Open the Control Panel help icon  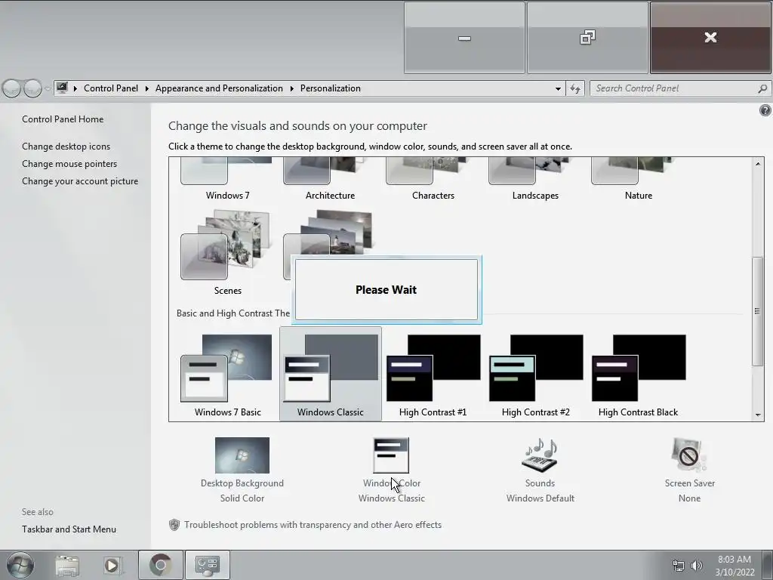click(765, 110)
